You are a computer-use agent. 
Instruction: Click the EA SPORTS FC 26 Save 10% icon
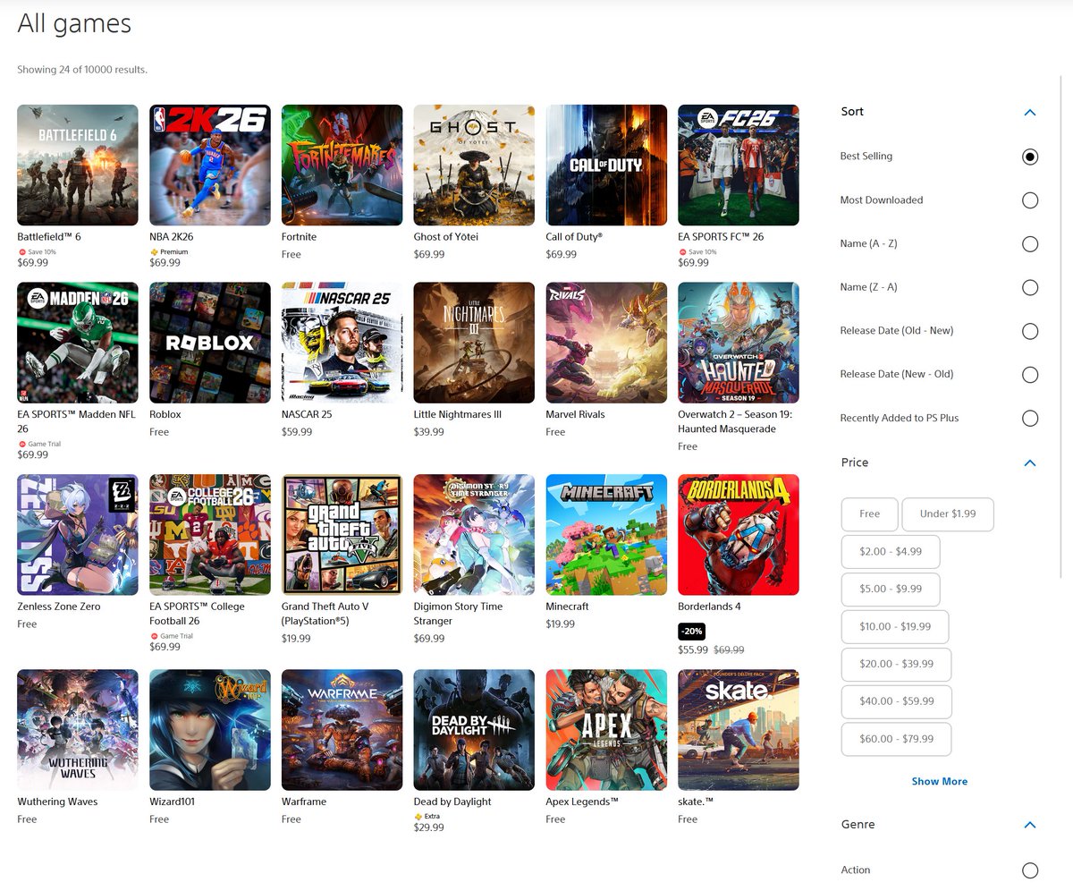pos(682,252)
